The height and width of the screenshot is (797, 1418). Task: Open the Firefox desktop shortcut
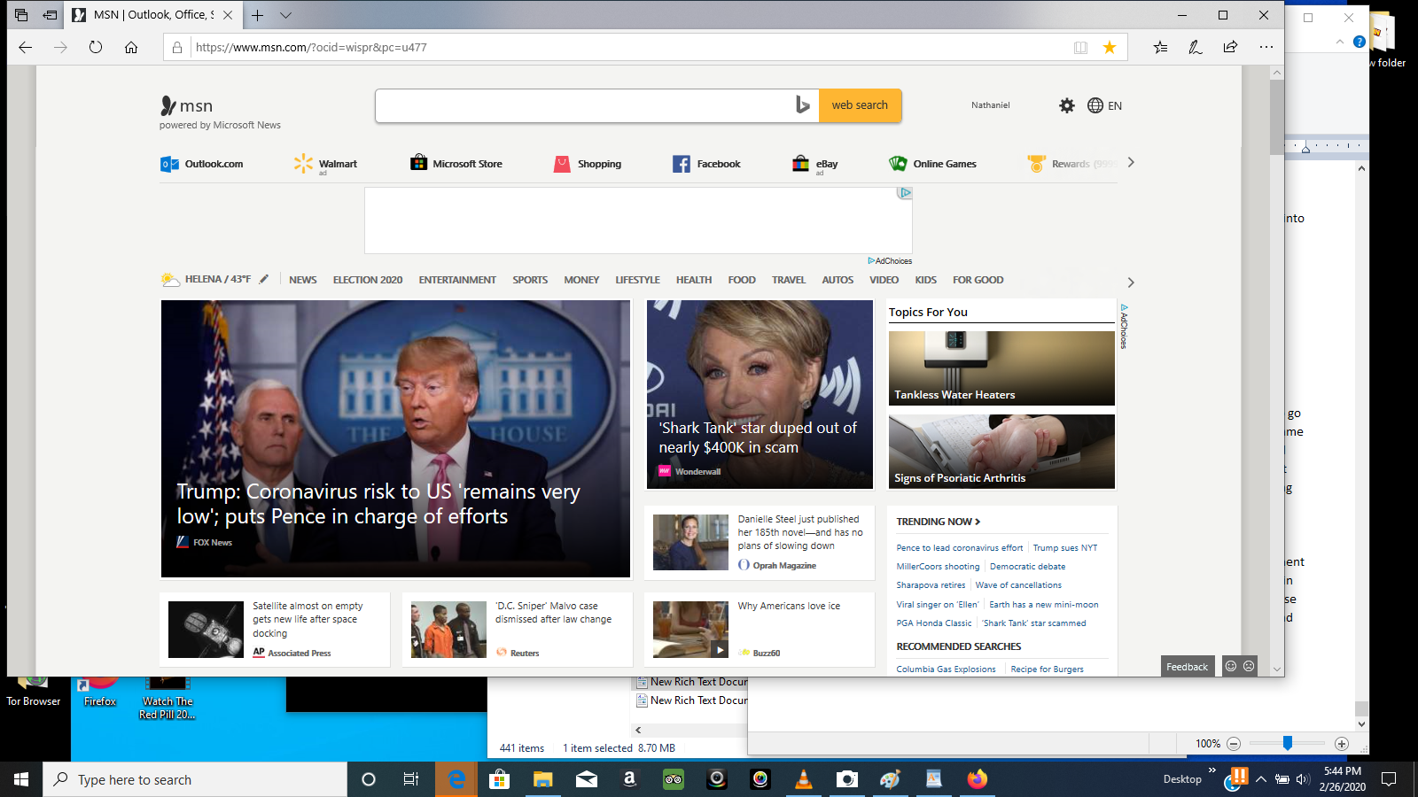click(100, 692)
